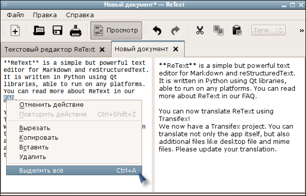306x196 pixels.
Task: Save the document with floppy disk icon
Action: point(57,30)
